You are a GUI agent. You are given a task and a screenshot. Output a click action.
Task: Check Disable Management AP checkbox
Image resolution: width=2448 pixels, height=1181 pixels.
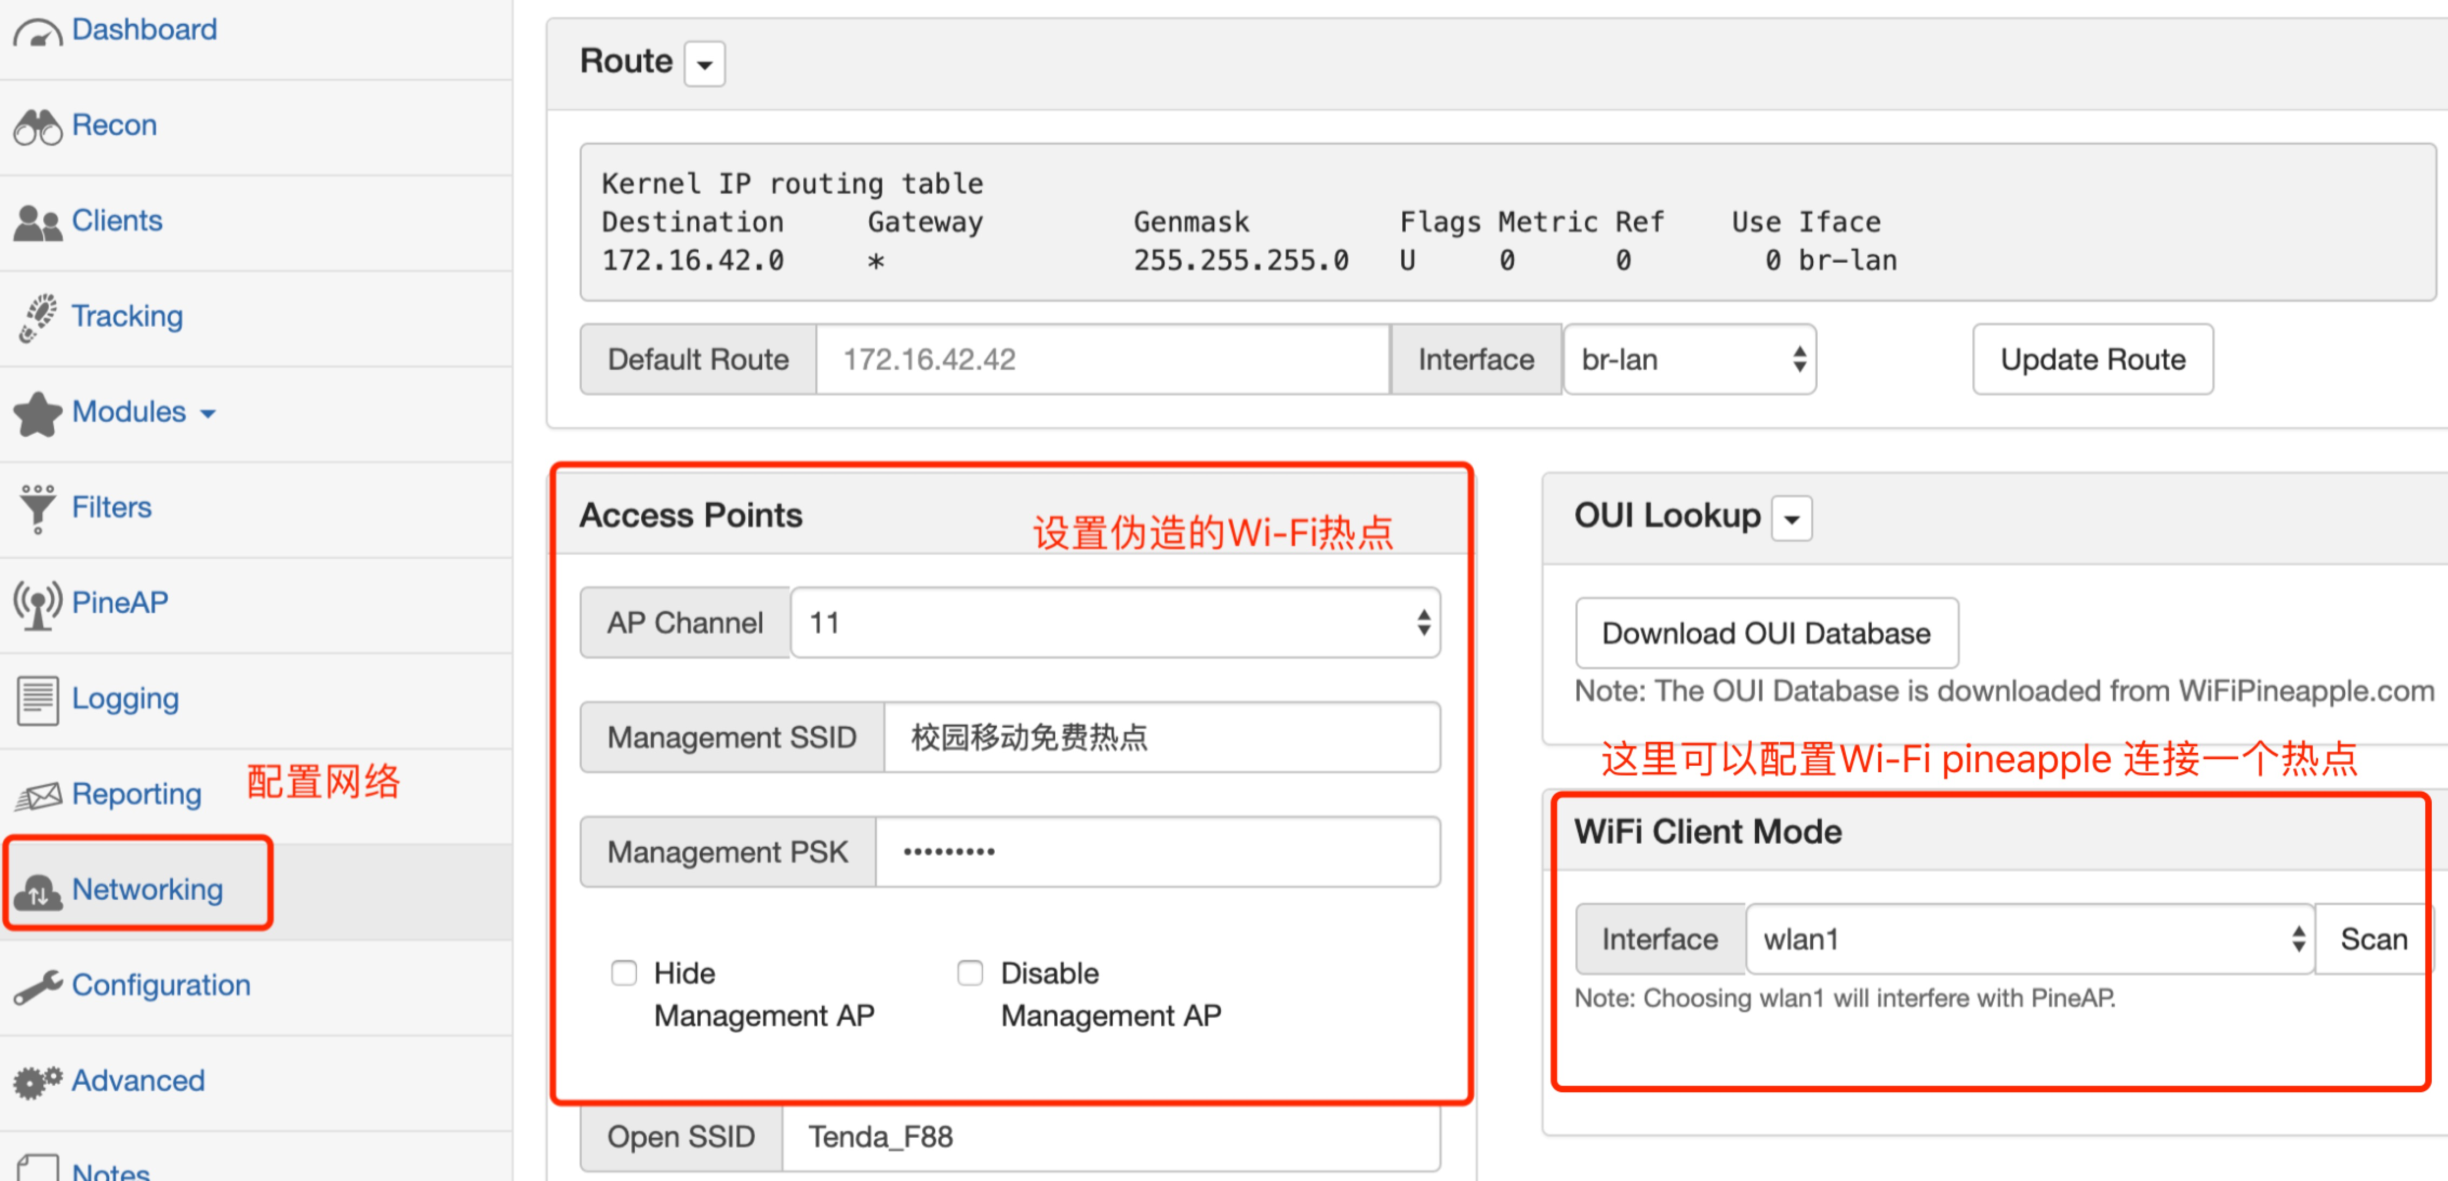tap(969, 973)
